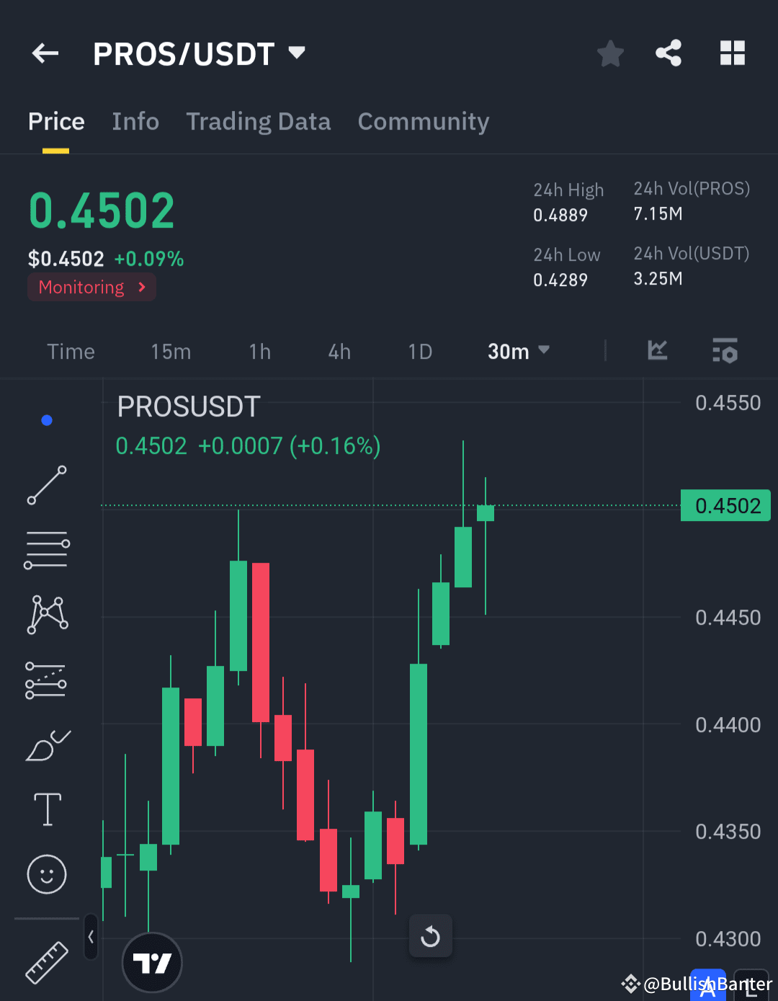Switch chart style using line chart icon
Viewport: 778px width, 1001px height.
657,351
